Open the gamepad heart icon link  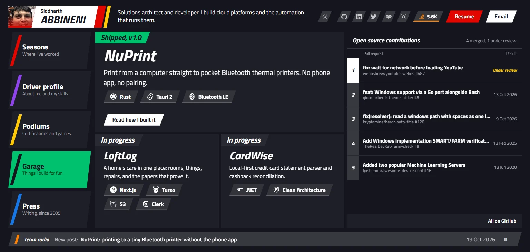click(x=389, y=17)
